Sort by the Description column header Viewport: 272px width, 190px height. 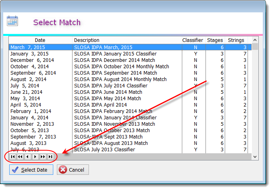pyautogui.click(x=127, y=40)
